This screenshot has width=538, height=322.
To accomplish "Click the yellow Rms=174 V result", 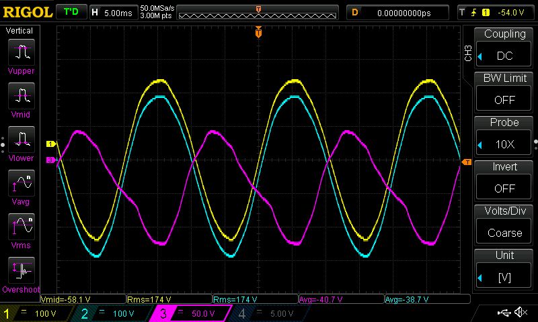I will 169,299.
